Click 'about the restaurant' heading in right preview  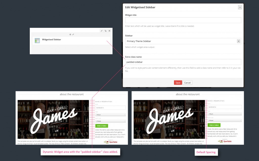click(188, 94)
